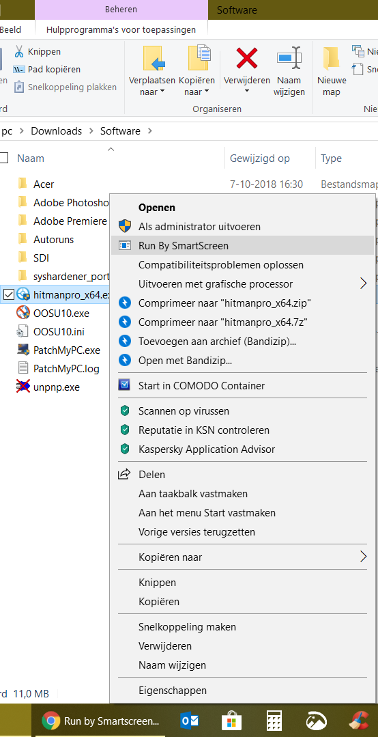The width and height of the screenshot is (378, 737).
Task: Click the Nieuwe map folder icon
Action: (332, 58)
